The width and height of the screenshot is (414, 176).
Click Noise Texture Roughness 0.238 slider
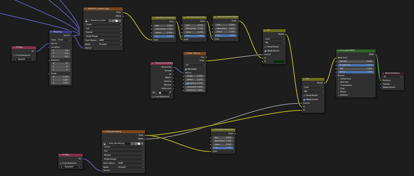tap(195, 83)
